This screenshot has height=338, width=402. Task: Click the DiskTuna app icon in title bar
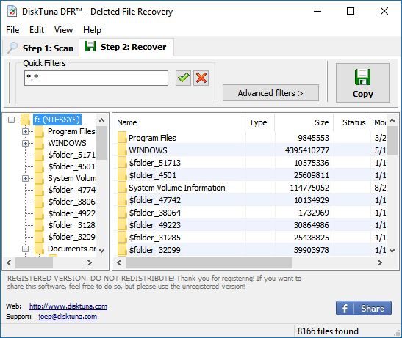point(12,12)
